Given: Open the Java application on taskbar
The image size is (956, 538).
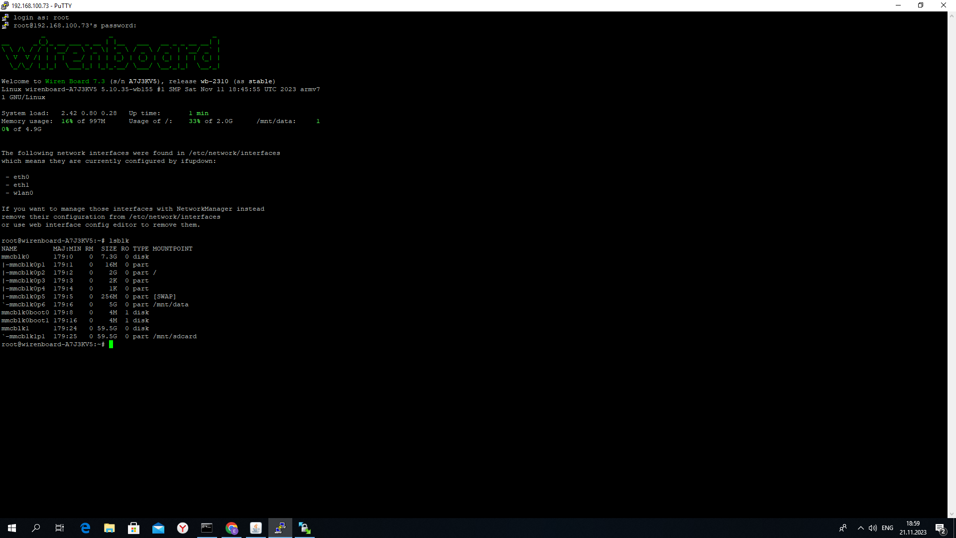Looking at the screenshot, I should [256, 528].
